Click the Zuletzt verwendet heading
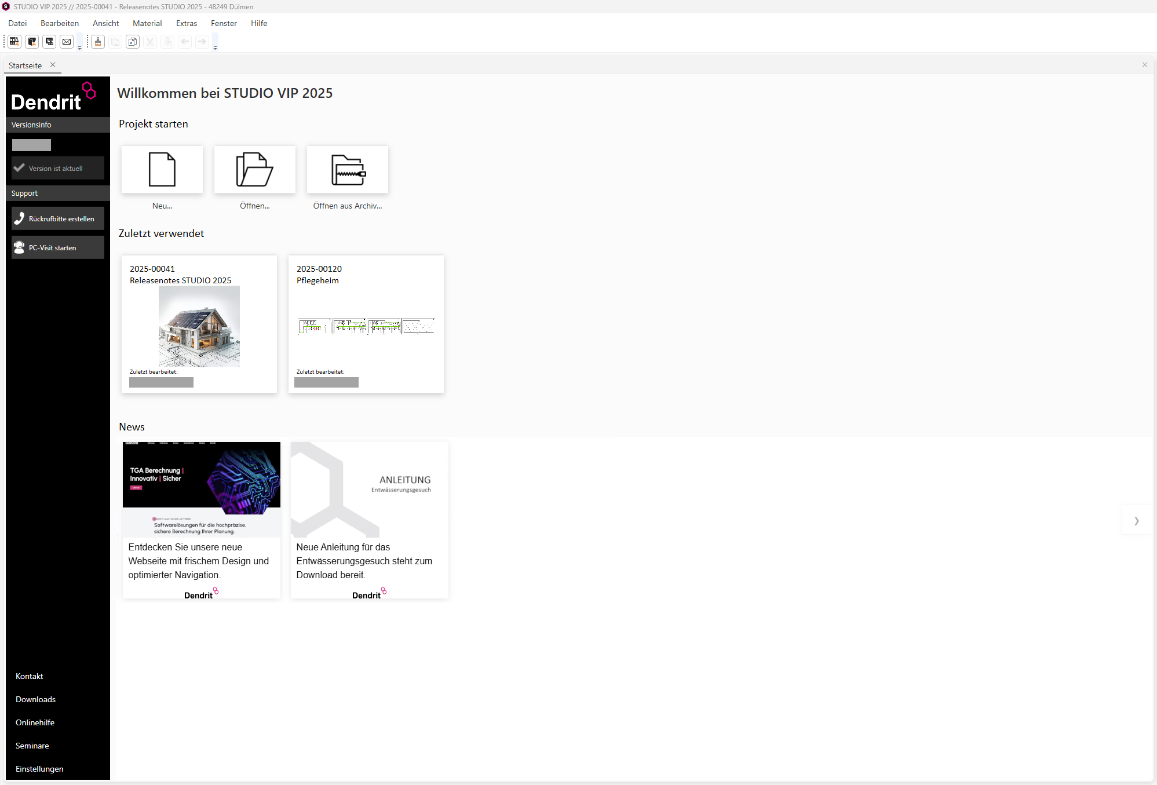 [x=161, y=233]
